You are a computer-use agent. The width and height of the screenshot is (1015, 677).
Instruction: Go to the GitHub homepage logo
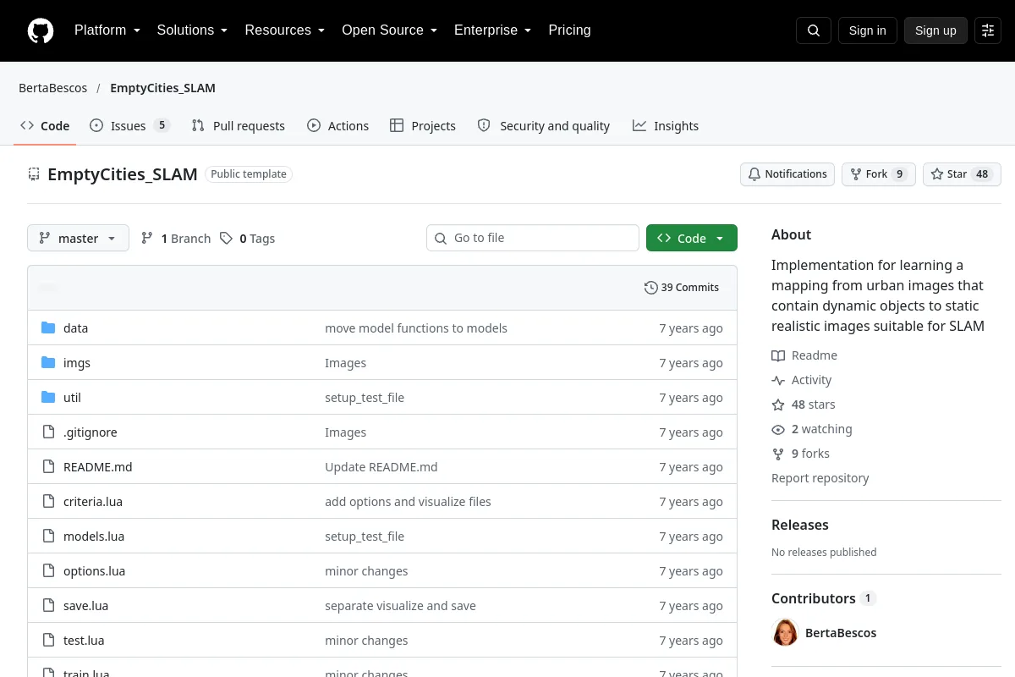click(x=41, y=30)
